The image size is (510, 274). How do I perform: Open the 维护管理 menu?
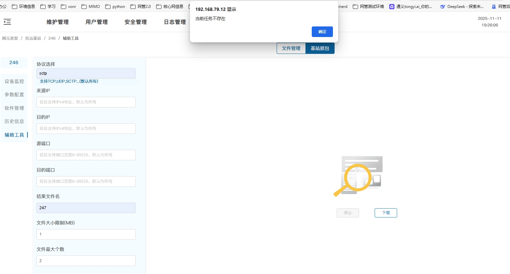[x=58, y=22]
